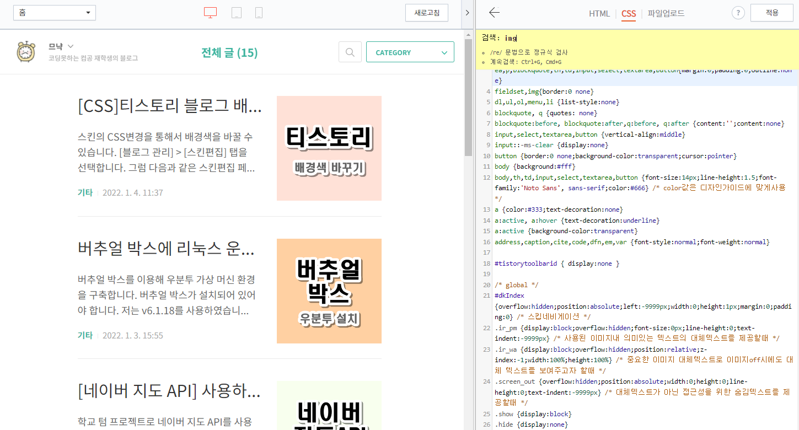Click code line 18 #tistorytoolbarid

[x=557, y=264]
